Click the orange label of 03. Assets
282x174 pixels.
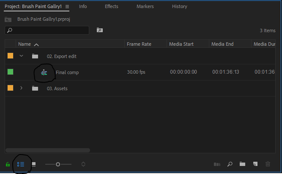pyautogui.click(x=10, y=88)
